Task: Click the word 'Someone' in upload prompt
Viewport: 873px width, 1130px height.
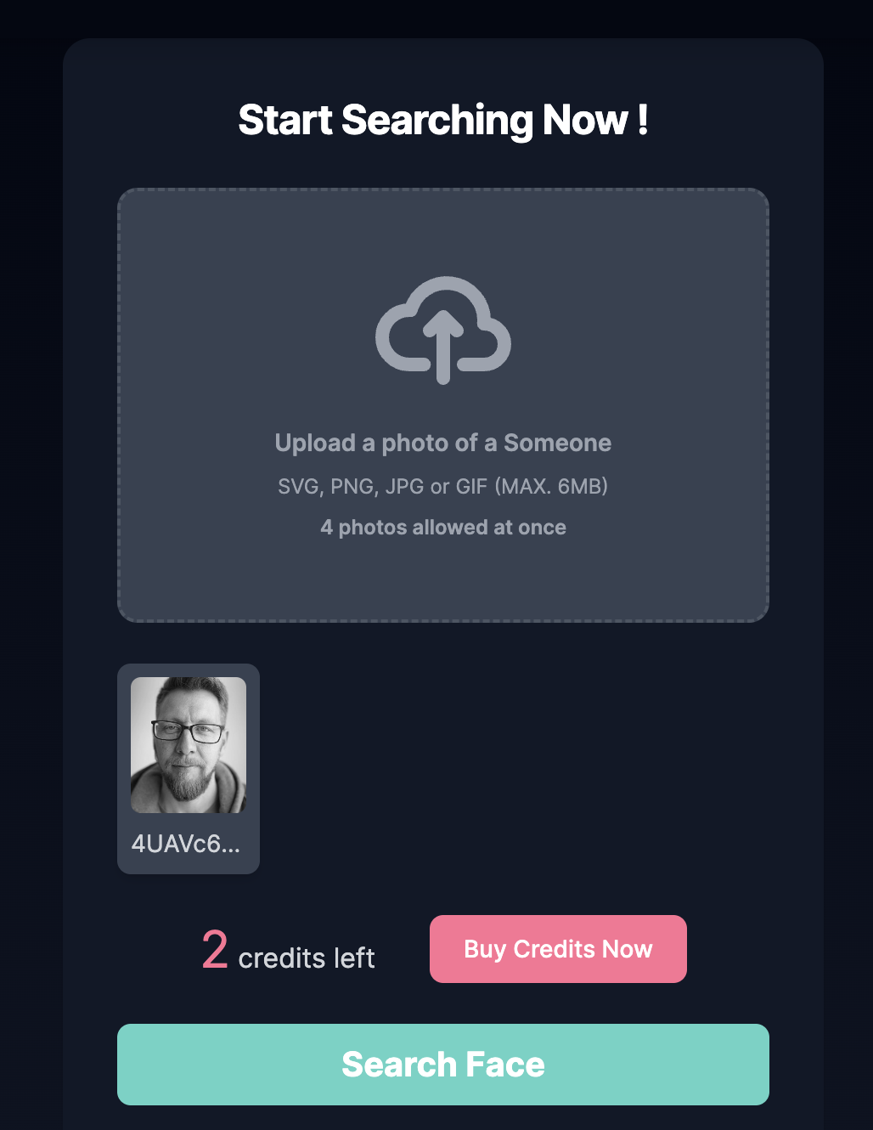Action: coord(558,443)
